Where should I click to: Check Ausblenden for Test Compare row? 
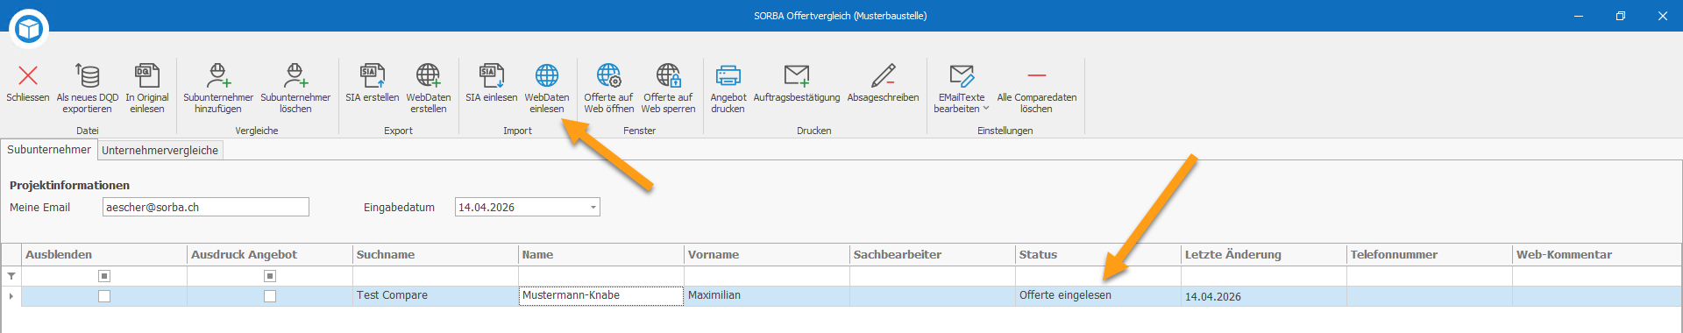[104, 296]
